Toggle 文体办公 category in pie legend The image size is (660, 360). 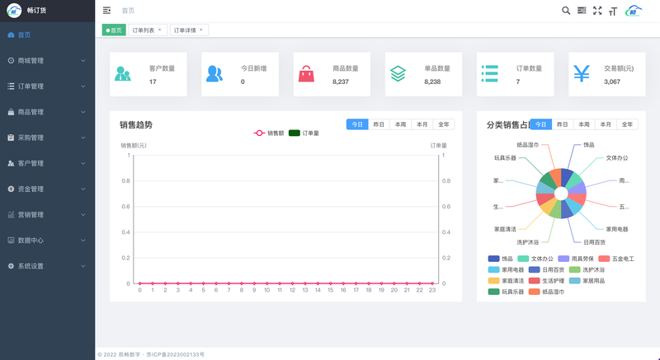[x=535, y=259]
